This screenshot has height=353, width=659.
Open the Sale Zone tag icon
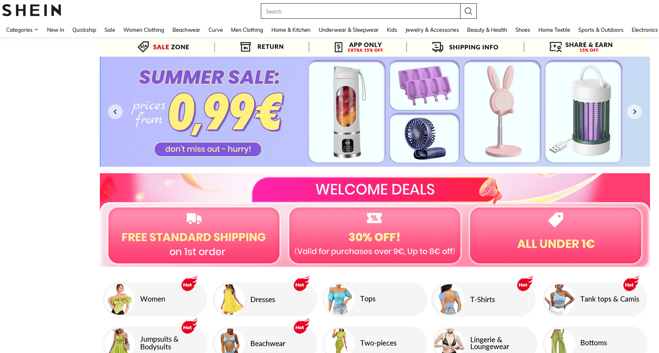point(143,47)
